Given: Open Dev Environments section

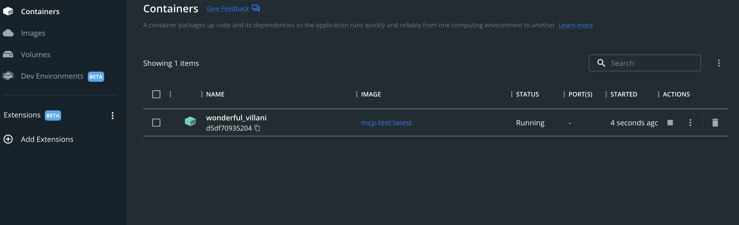Looking at the screenshot, I should pyautogui.click(x=52, y=76).
